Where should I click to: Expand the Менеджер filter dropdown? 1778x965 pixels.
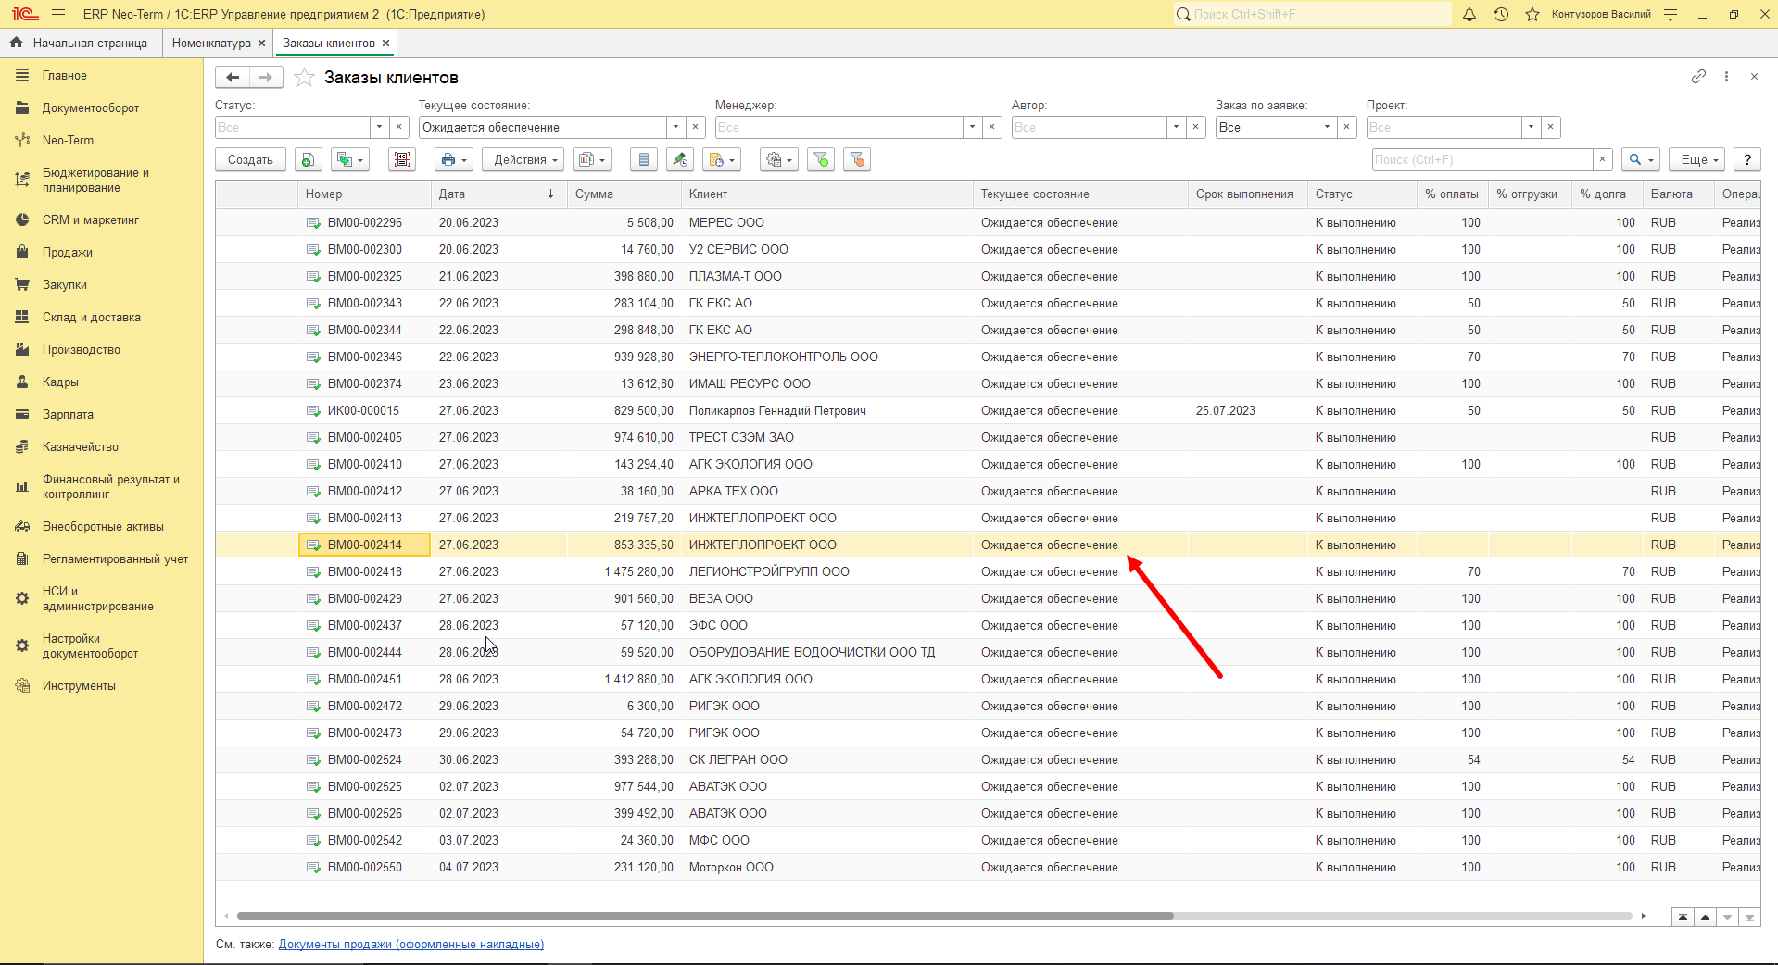(973, 127)
